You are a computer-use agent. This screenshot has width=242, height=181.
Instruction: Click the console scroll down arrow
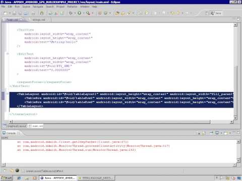[238, 160]
